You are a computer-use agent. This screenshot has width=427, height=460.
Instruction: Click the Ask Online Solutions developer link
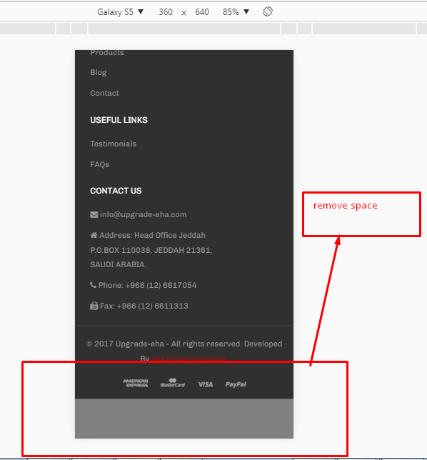[189, 358]
